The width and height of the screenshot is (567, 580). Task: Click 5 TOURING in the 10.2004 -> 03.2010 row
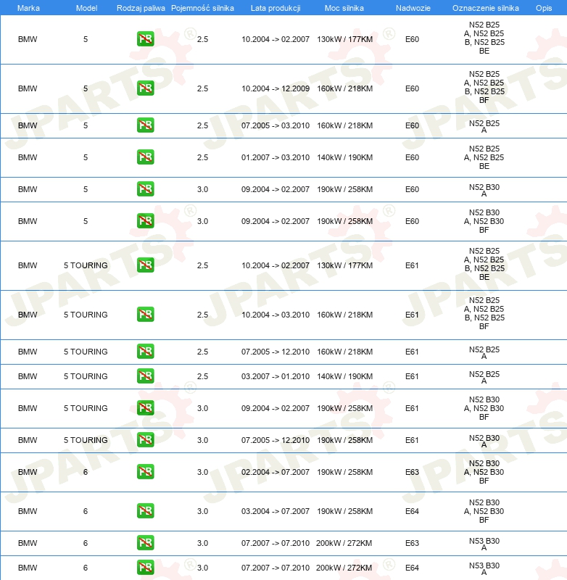tap(86, 315)
